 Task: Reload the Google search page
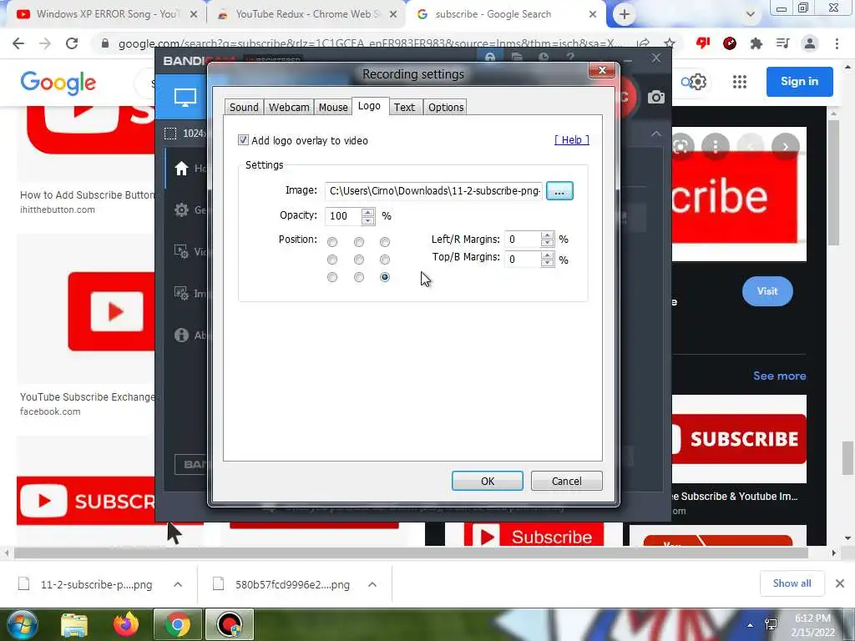[72, 43]
